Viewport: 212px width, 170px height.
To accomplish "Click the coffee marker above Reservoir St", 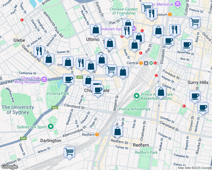I will (x=187, y=44).
